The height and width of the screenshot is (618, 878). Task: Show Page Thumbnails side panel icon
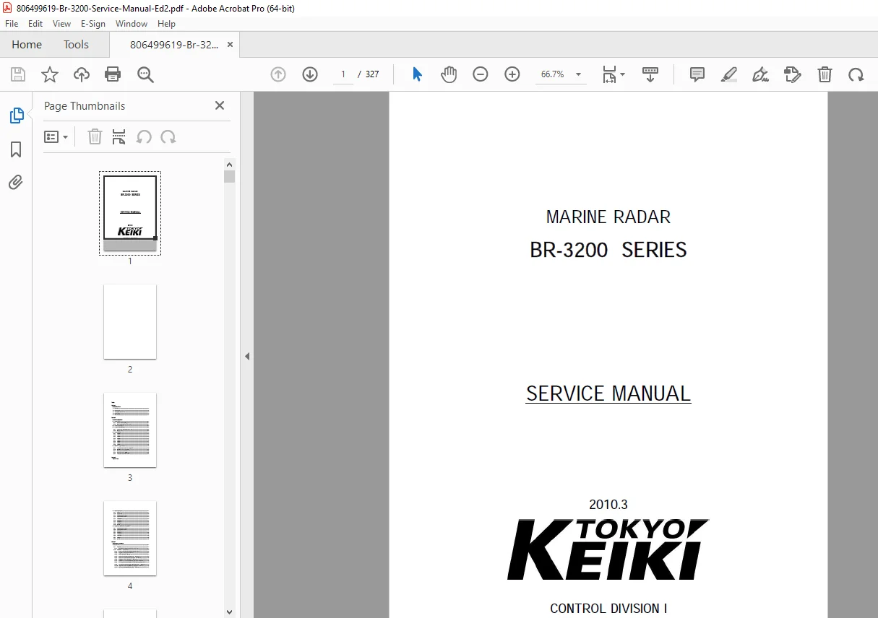[x=16, y=116]
